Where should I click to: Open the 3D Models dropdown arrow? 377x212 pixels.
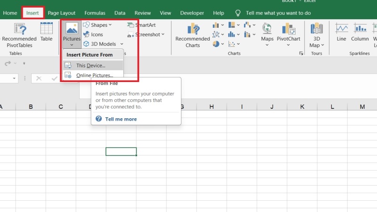pyautogui.click(x=122, y=44)
